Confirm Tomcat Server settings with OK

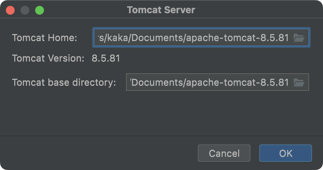286,153
